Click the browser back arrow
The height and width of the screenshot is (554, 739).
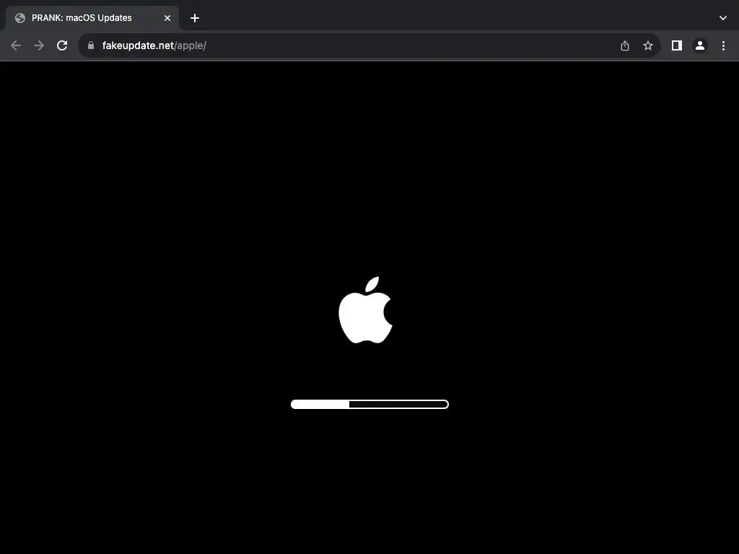tap(16, 45)
